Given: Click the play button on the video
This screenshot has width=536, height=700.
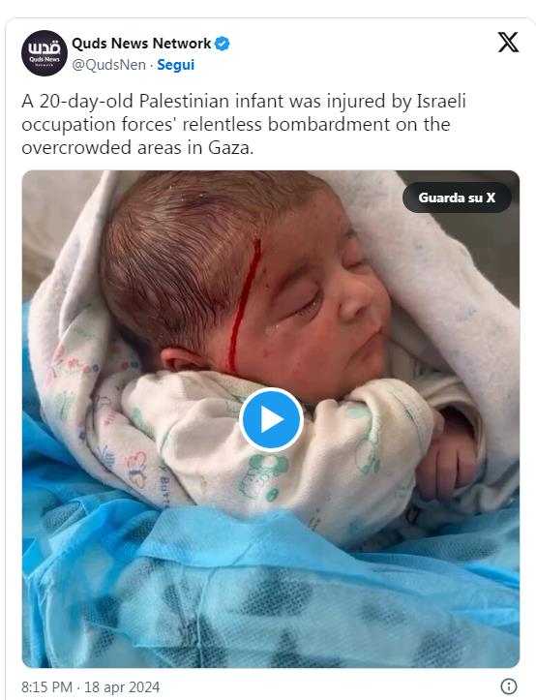Looking at the screenshot, I should coord(271,419).
